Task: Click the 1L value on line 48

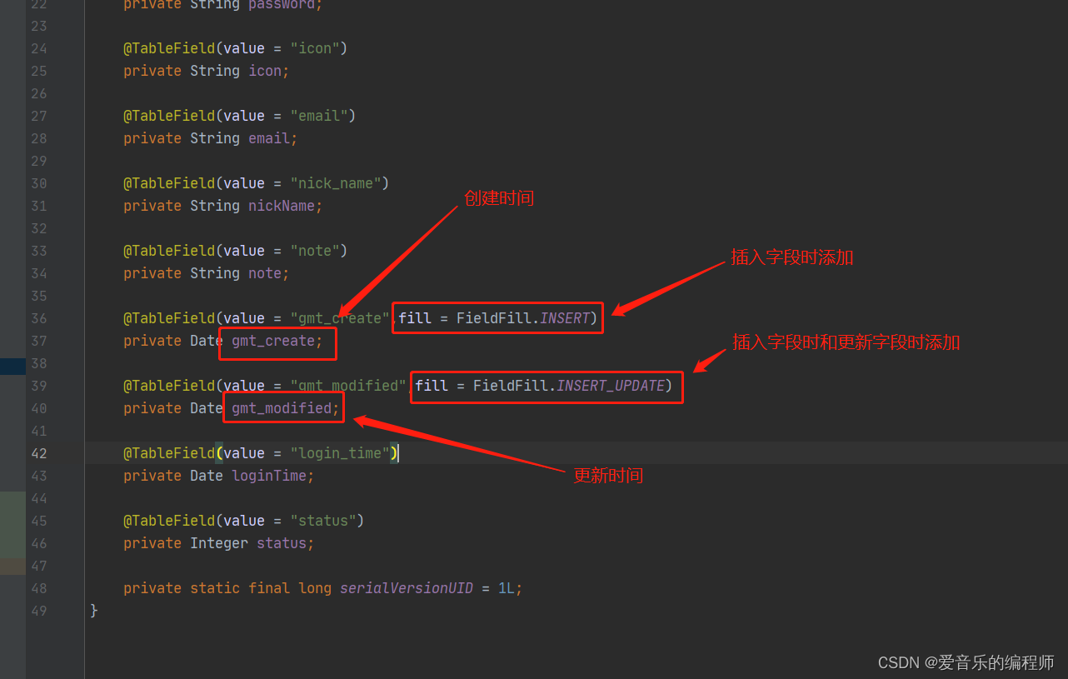Action: click(507, 588)
